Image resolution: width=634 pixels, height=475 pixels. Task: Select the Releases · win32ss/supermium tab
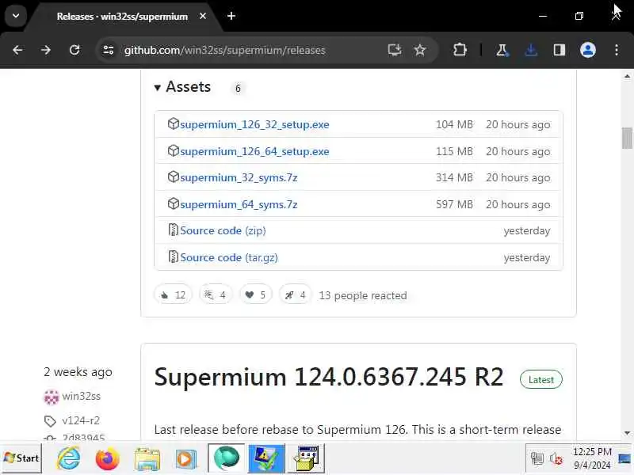pyautogui.click(x=122, y=17)
